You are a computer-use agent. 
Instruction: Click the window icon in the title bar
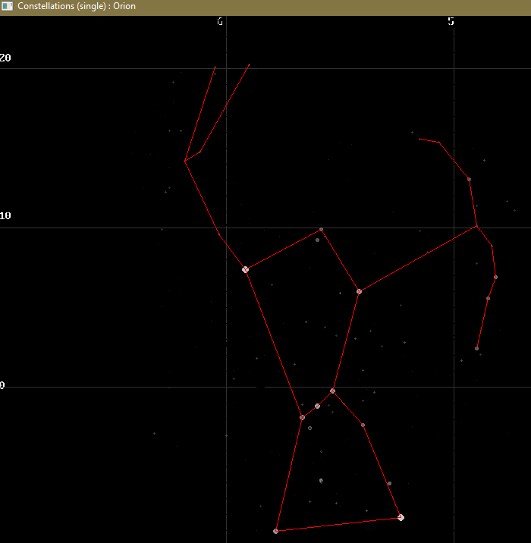[x=7, y=6]
